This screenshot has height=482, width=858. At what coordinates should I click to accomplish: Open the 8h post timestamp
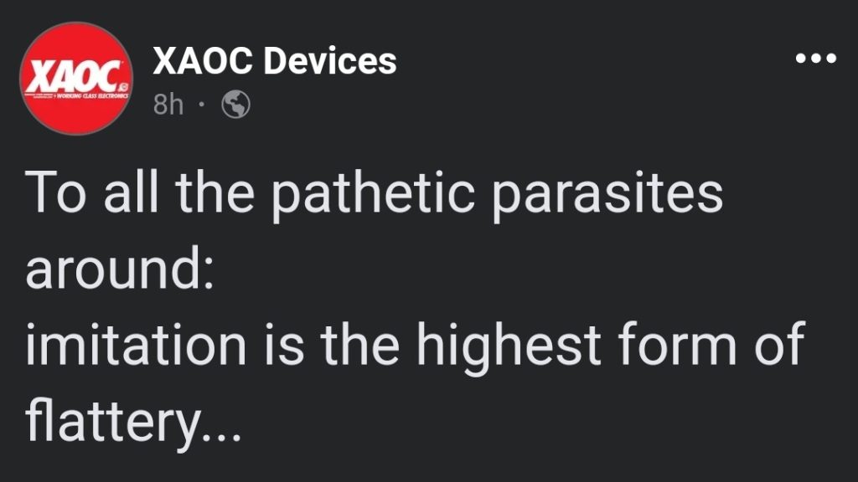pyautogui.click(x=168, y=104)
